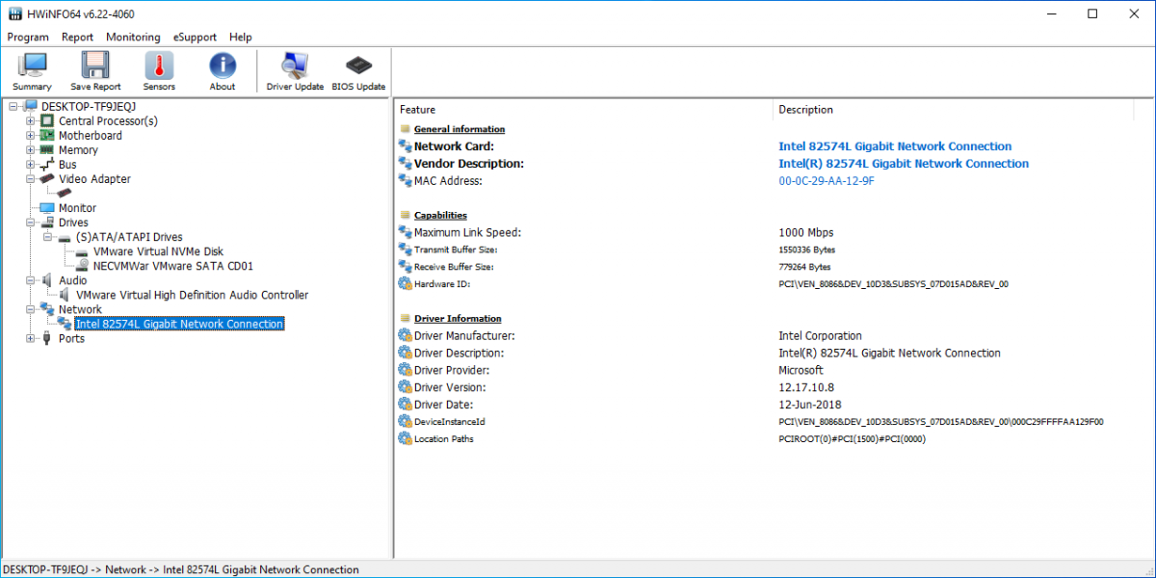Open the Summary toolbar icon
The width and height of the screenshot is (1156, 578).
(x=32, y=71)
